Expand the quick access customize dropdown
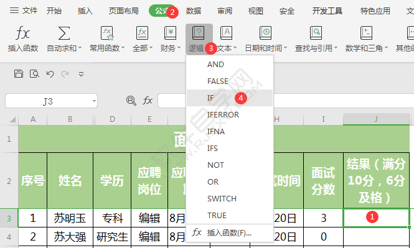This screenshot has height=248, width=414. 81,75
